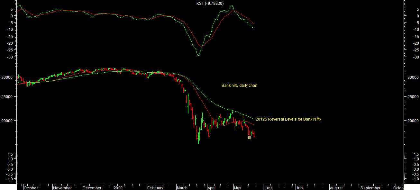Select the 2020 year marker on date axis
The width and height of the screenshot is (420, 190).
pyautogui.click(x=118, y=188)
